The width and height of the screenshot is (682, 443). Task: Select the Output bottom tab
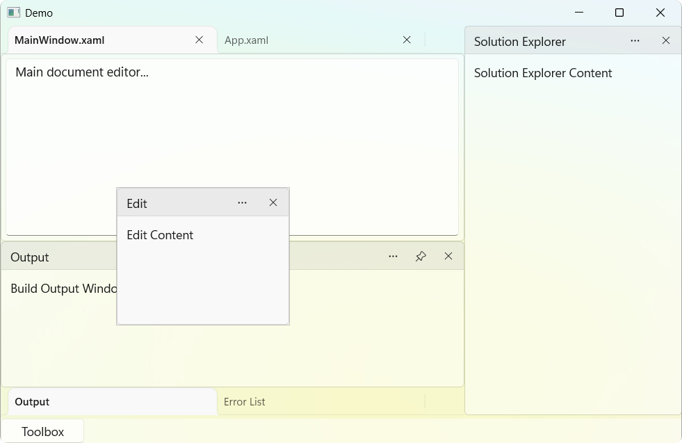point(112,402)
